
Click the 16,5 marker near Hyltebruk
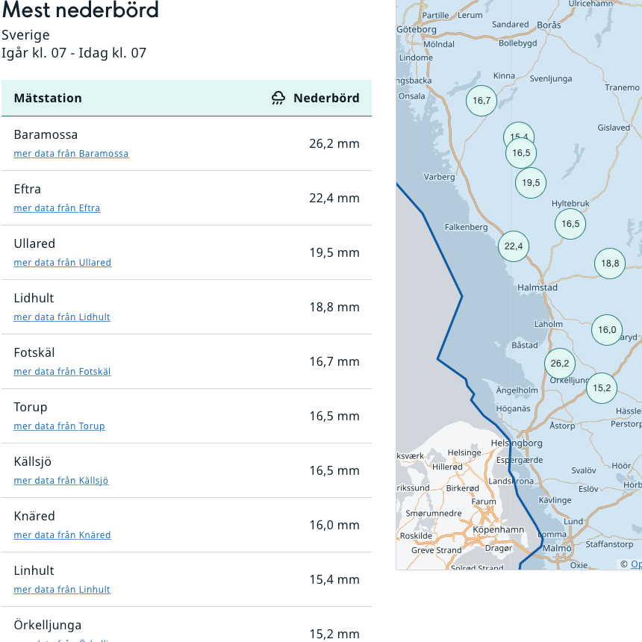[570, 224]
